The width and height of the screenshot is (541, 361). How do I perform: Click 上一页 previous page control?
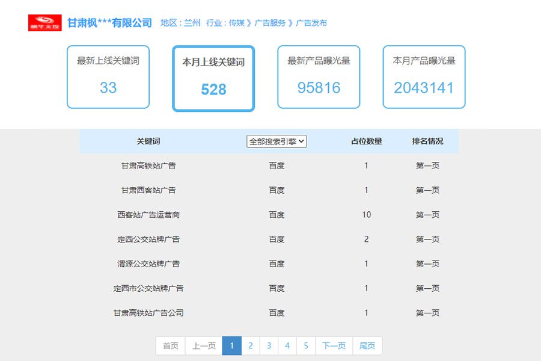pyautogui.click(x=204, y=345)
